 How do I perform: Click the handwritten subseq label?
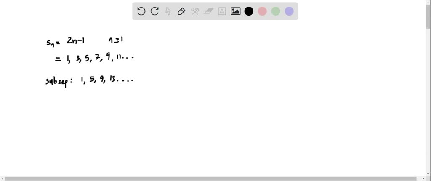[x=58, y=81]
